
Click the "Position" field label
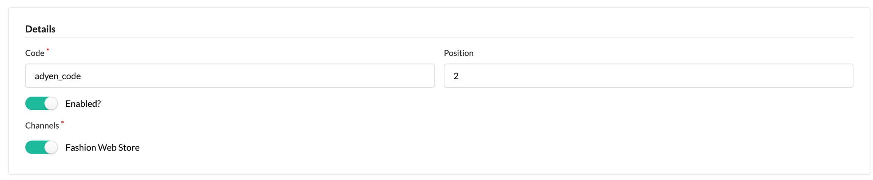[x=458, y=53]
